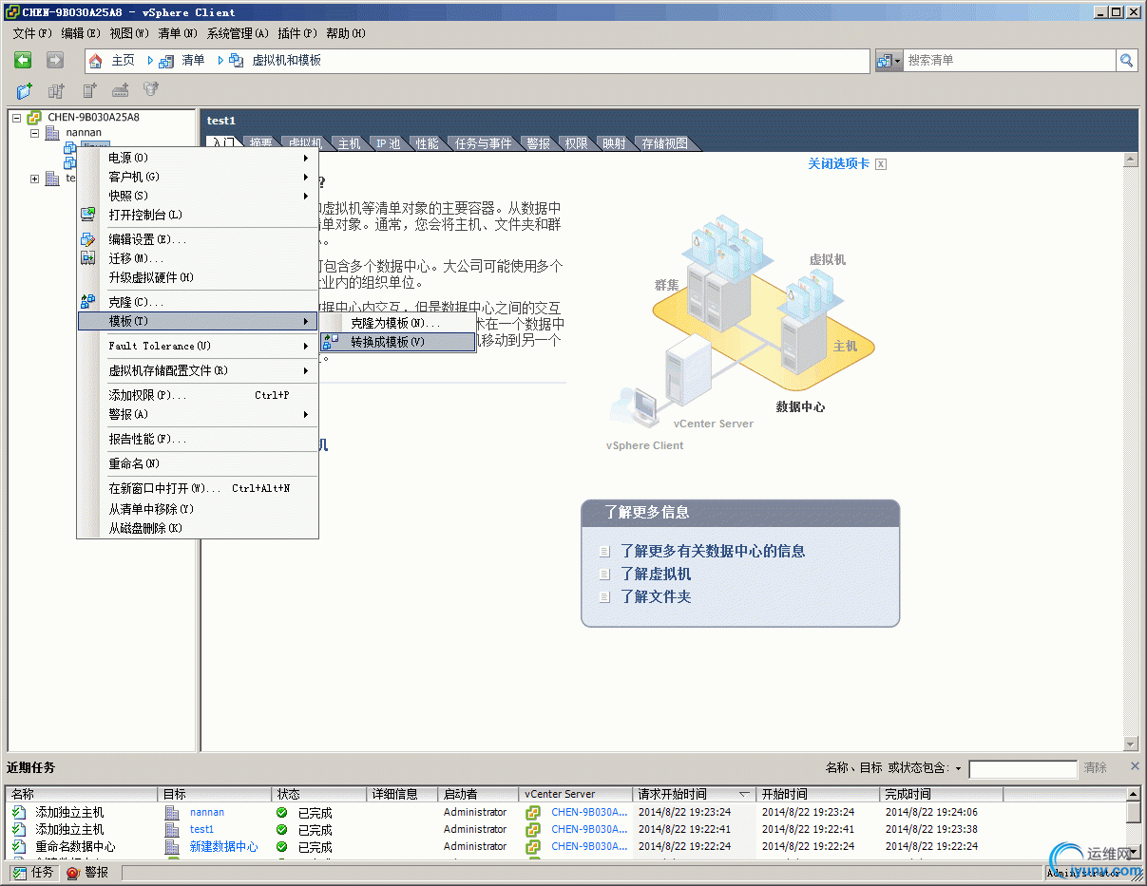Open link 了解更多有关数据中心的信息

(x=713, y=551)
